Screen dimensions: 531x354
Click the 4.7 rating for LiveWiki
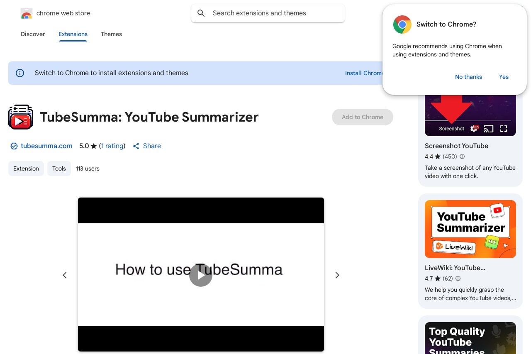click(x=429, y=279)
